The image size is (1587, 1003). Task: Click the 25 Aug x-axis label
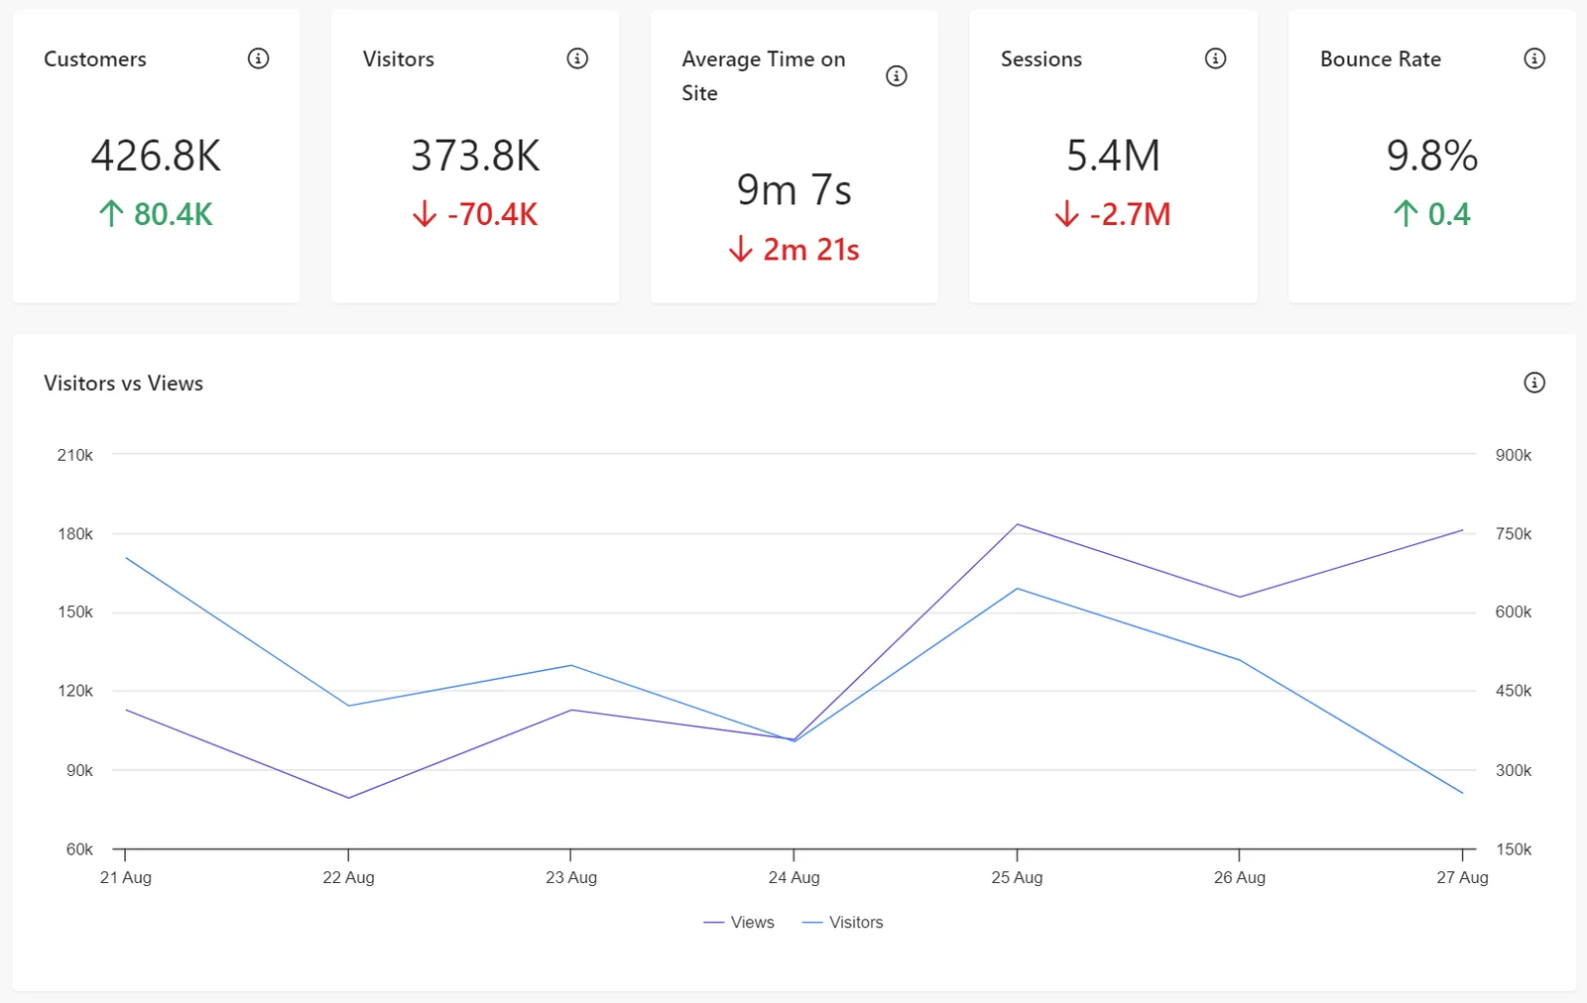pos(1017,877)
